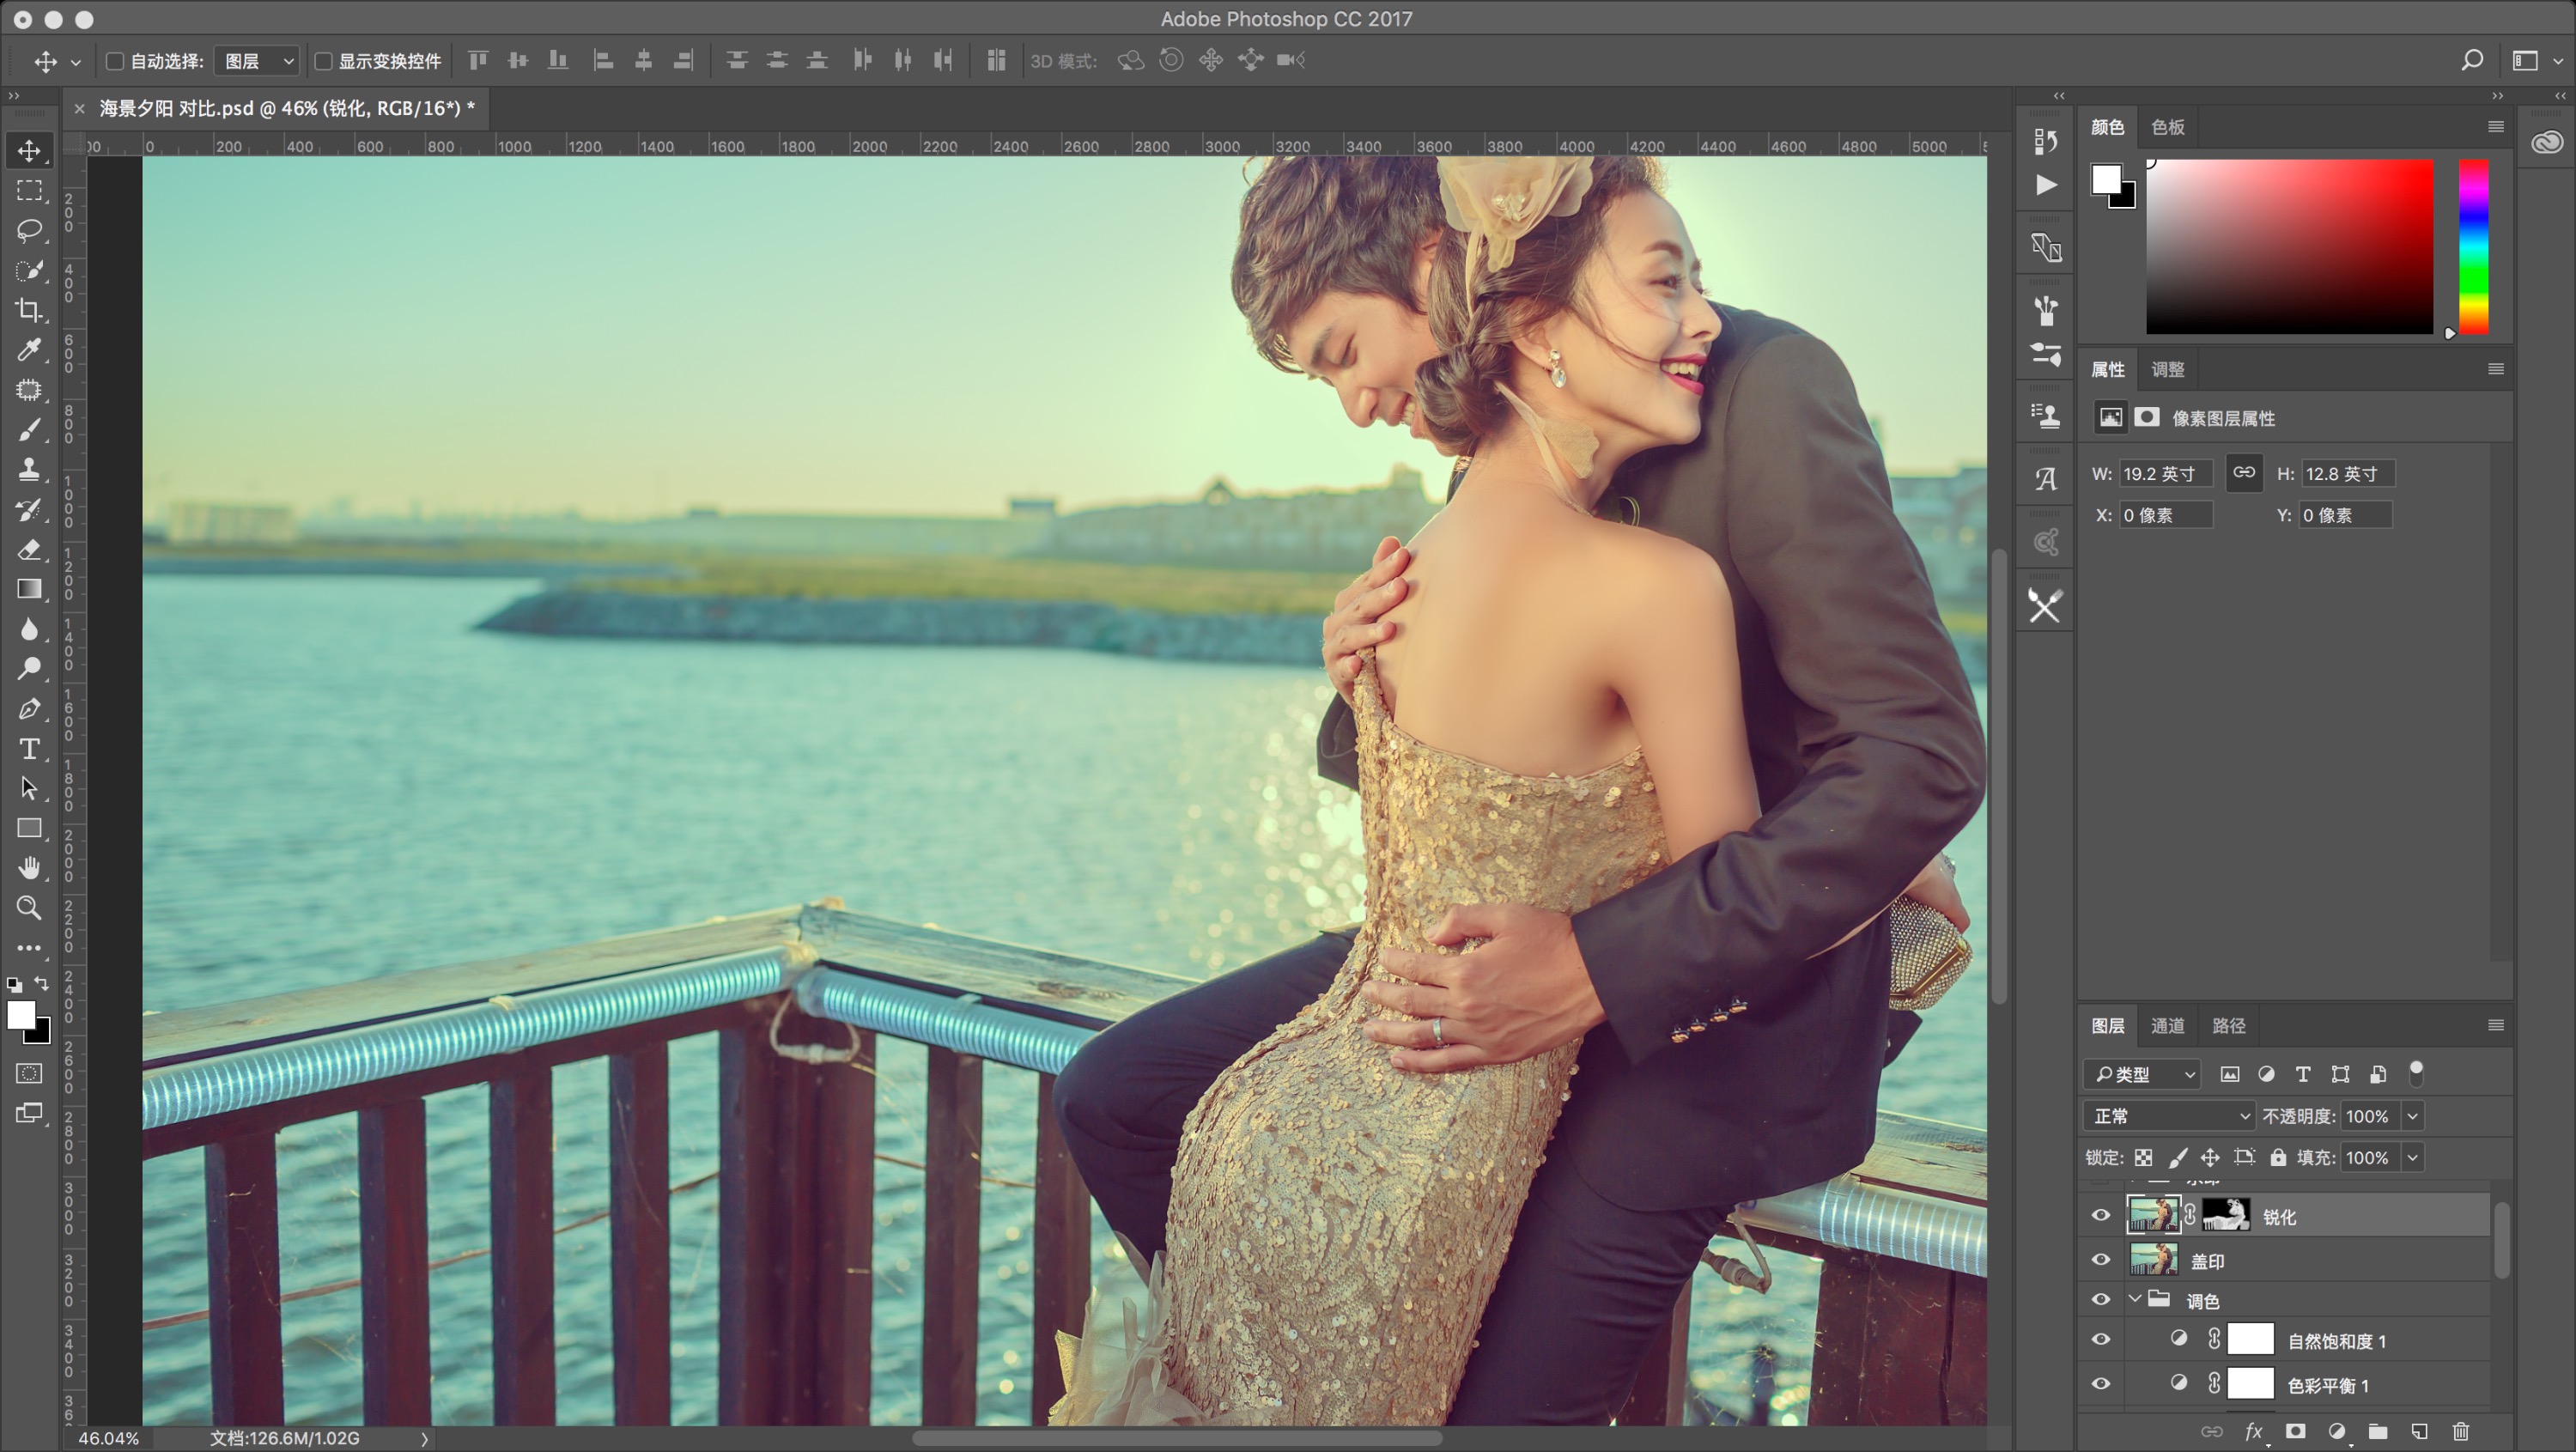
Task: Select the Brush tool
Action: (x=29, y=430)
